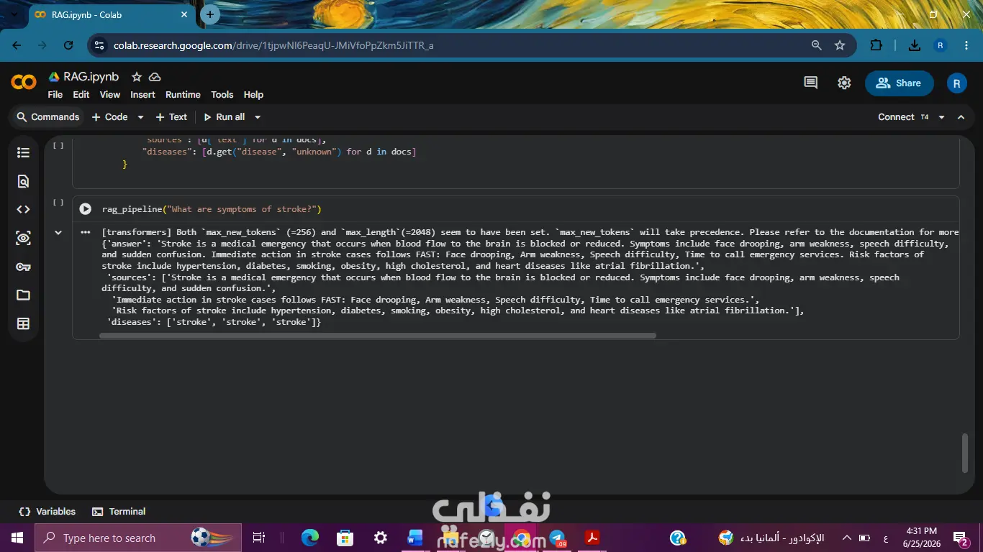Open the Files folder panel
The width and height of the screenshot is (983, 552).
point(23,295)
